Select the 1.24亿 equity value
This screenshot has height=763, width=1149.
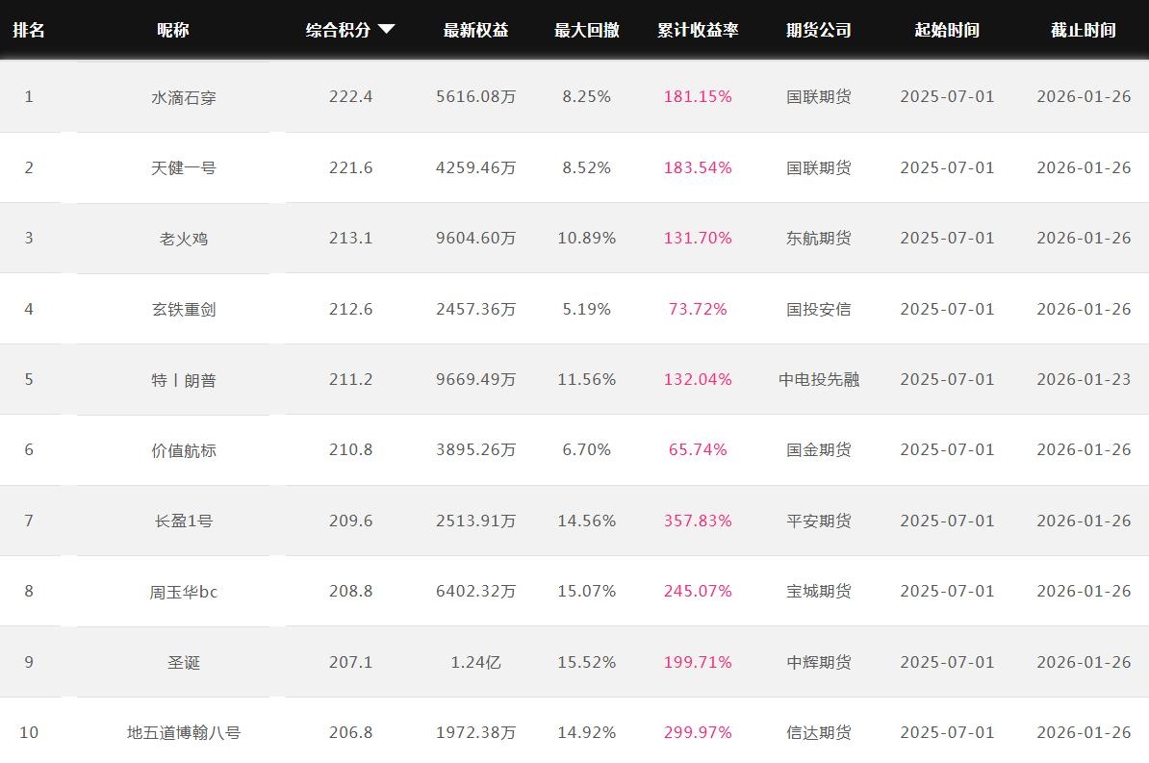click(x=475, y=662)
